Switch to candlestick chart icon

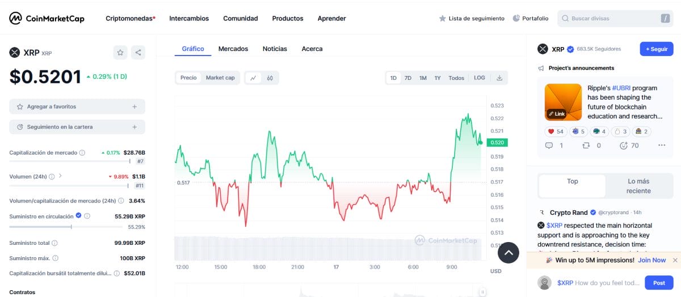coord(270,78)
